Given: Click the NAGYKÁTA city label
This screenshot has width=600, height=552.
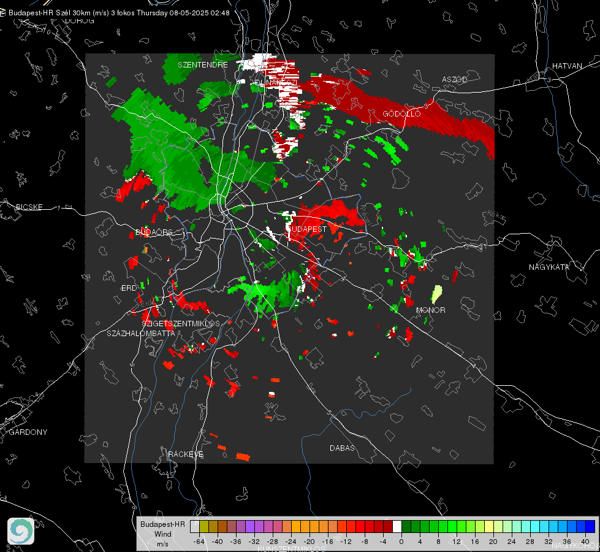Looking at the screenshot, I should [549, 267].
